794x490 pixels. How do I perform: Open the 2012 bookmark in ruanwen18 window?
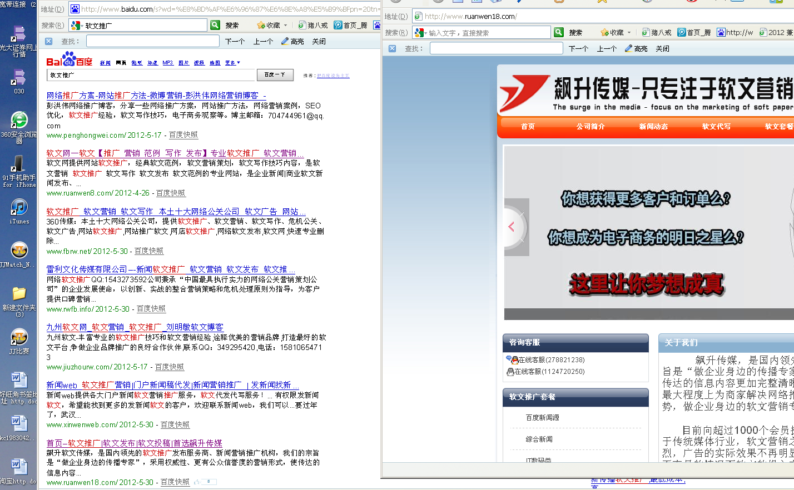tap(776, 32)
